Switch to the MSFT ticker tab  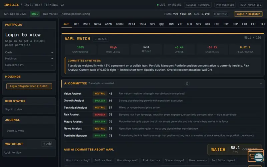point(87,24)
